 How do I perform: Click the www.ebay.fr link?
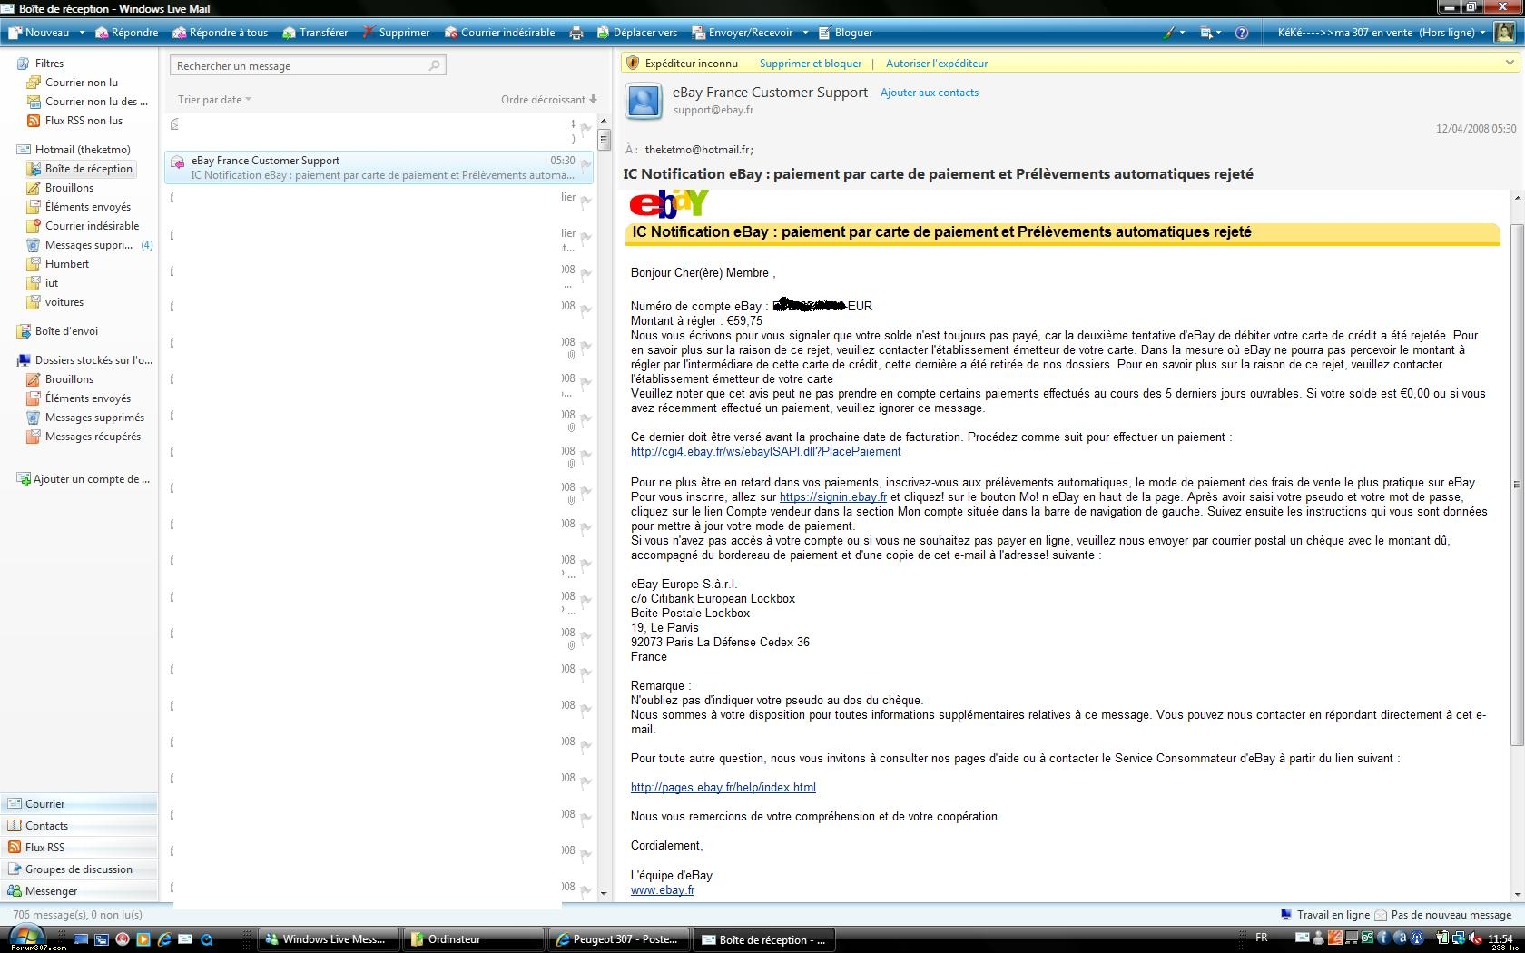(x=663, y=890)
